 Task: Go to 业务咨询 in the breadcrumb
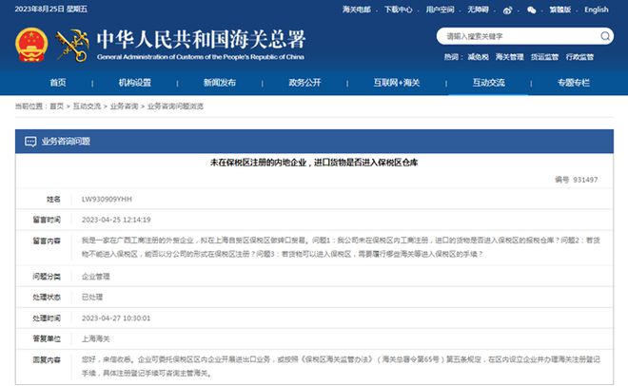point(124,106)
